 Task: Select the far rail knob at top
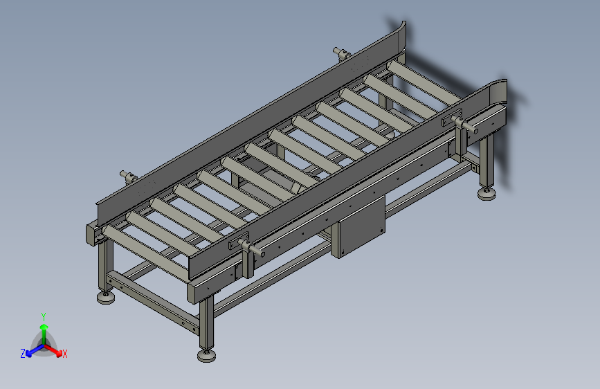(x=342, y=53)
